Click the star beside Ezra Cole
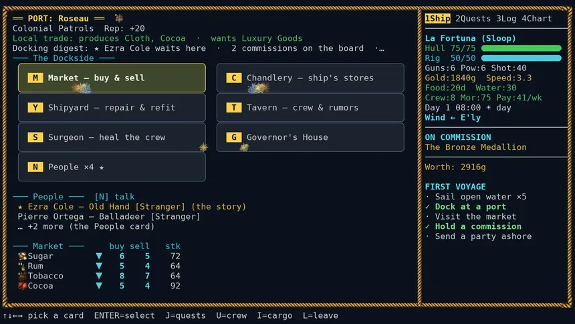The height and width of the screenshot is (324, 575). tap(20, 207)
